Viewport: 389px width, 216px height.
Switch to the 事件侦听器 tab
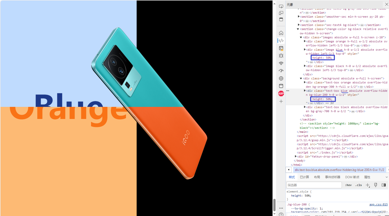pyautogui.click(x=333, y=177)
